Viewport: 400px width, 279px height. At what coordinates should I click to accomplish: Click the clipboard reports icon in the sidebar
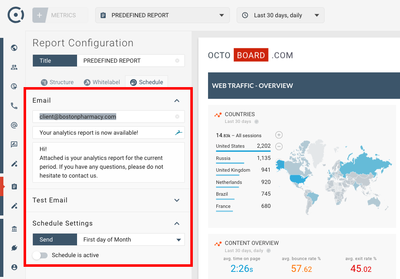14,186
